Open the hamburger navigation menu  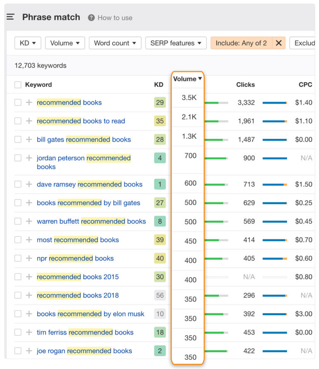(10, 17)
